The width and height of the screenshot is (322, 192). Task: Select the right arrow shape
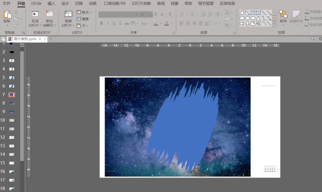242,24
